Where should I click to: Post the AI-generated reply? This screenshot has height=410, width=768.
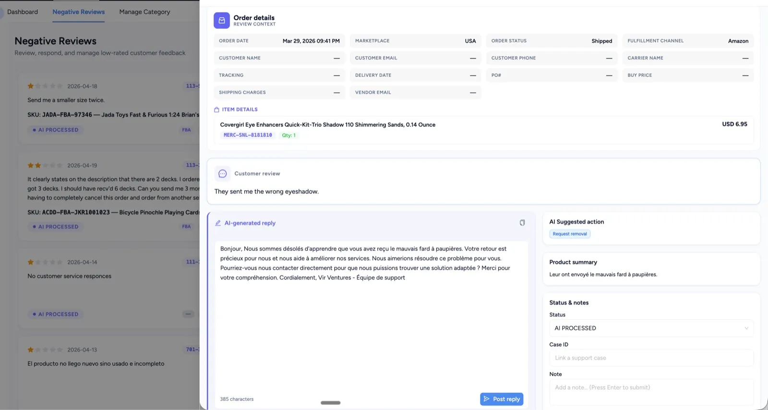[502, 399]
